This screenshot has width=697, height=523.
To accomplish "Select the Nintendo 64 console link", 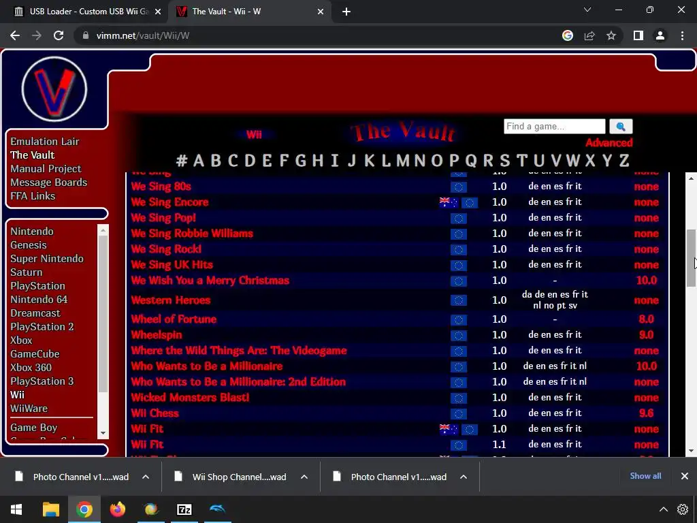I will tap(39, 300).
